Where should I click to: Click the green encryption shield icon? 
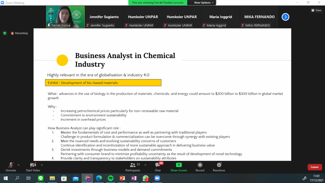5,33
